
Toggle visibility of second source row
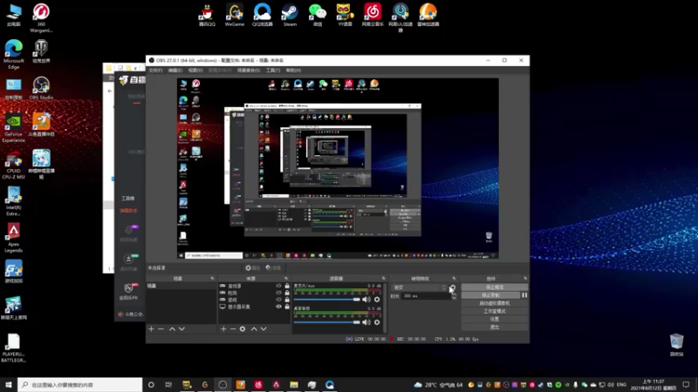tap(278, 293)
